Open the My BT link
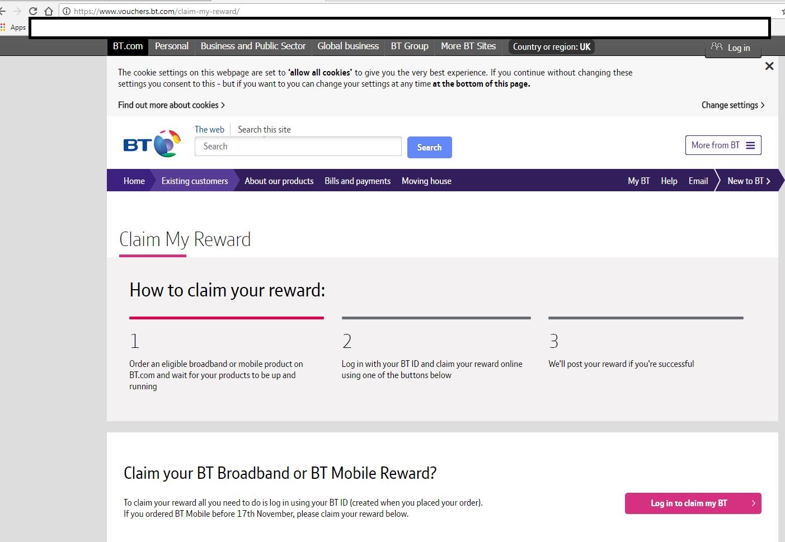This screenshot has height=542, width=785. [638, 181]
